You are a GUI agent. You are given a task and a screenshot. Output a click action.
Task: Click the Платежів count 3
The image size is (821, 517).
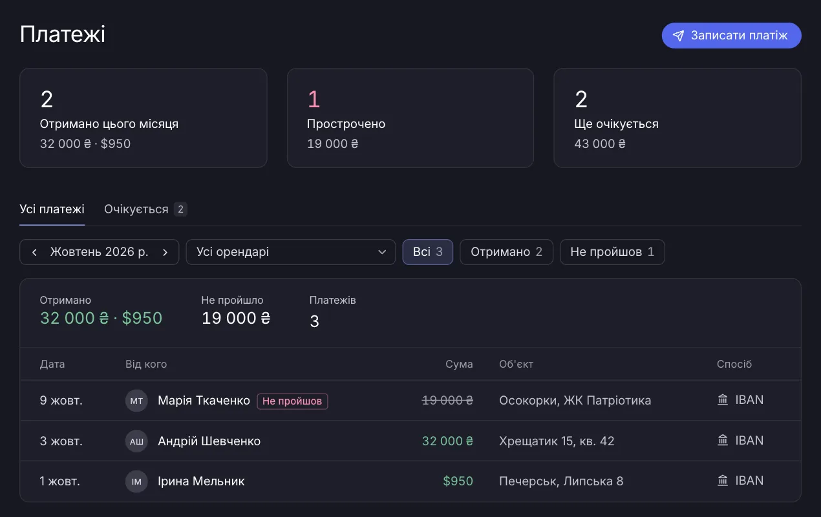tap(314, 321)
